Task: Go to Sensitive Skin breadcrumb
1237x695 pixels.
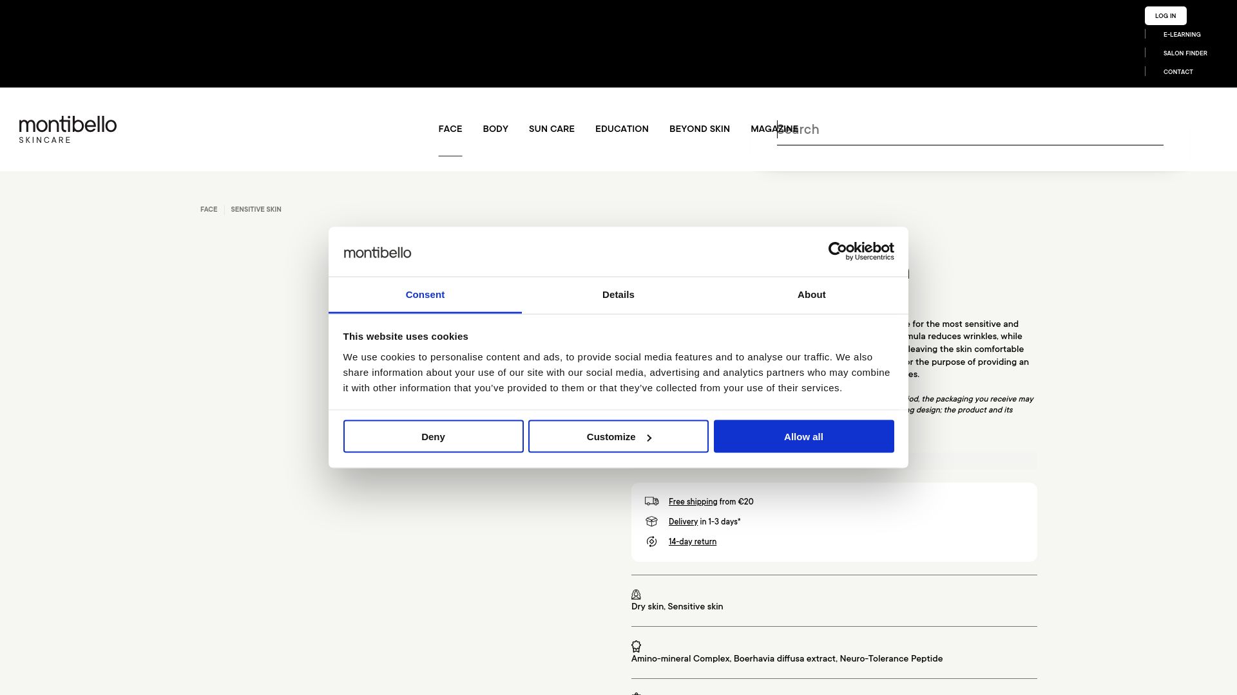Action: [256, 210]
